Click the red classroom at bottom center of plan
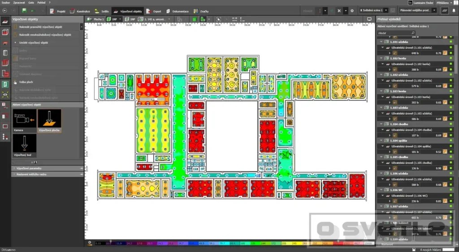Screen dimensions: 459x252 coord(236,189)
